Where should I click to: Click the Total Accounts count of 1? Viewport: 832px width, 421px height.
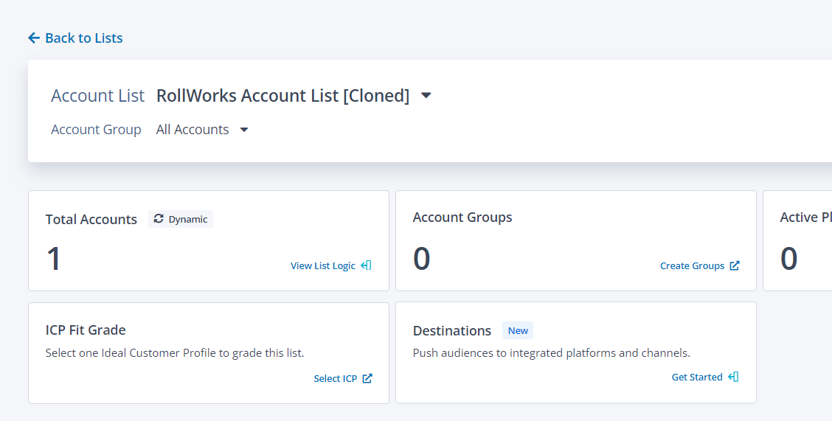[x=54, y=259]
